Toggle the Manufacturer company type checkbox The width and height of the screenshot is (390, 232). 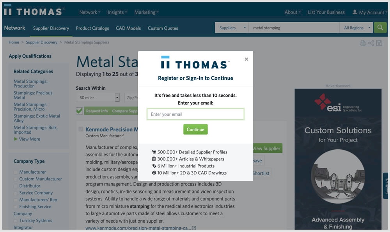(16, 172)
